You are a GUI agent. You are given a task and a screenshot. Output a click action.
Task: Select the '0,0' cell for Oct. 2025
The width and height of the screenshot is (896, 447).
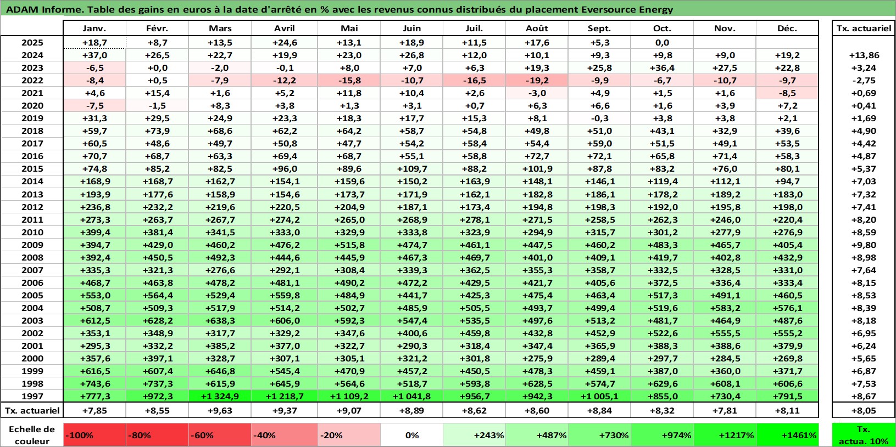coord(662,42)
